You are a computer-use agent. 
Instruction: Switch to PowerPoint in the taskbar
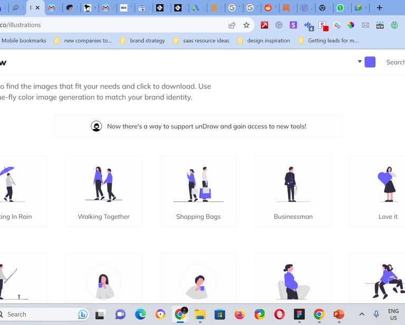click(339, 314)
